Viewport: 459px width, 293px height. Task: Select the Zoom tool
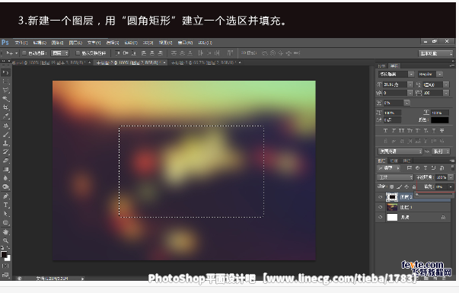click(x=5, y=240)
